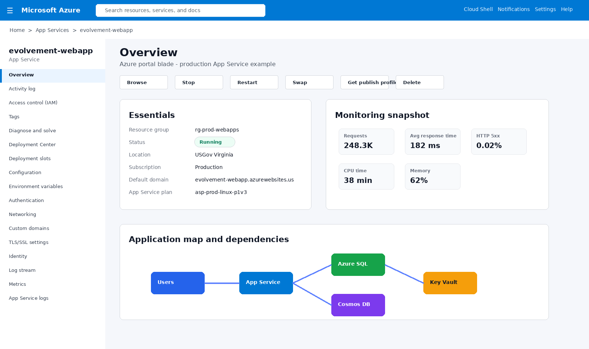
Task: Select the App Service map node
Action: pyautogui.click(x=266, y=283)
